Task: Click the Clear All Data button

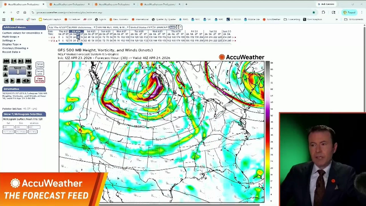Action: pos(40,80)
